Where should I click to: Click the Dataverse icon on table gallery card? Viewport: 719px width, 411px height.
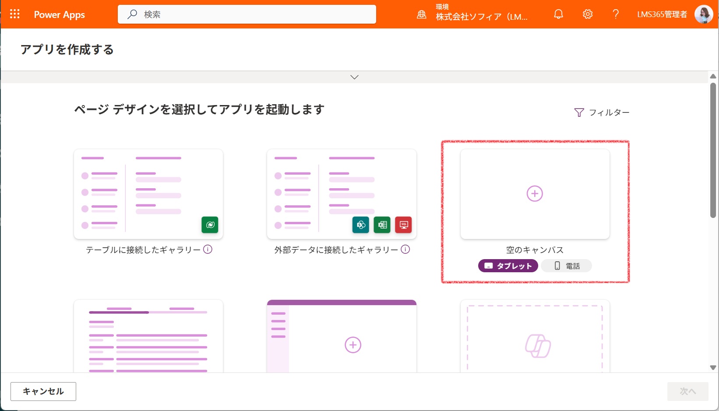(210, 225)
